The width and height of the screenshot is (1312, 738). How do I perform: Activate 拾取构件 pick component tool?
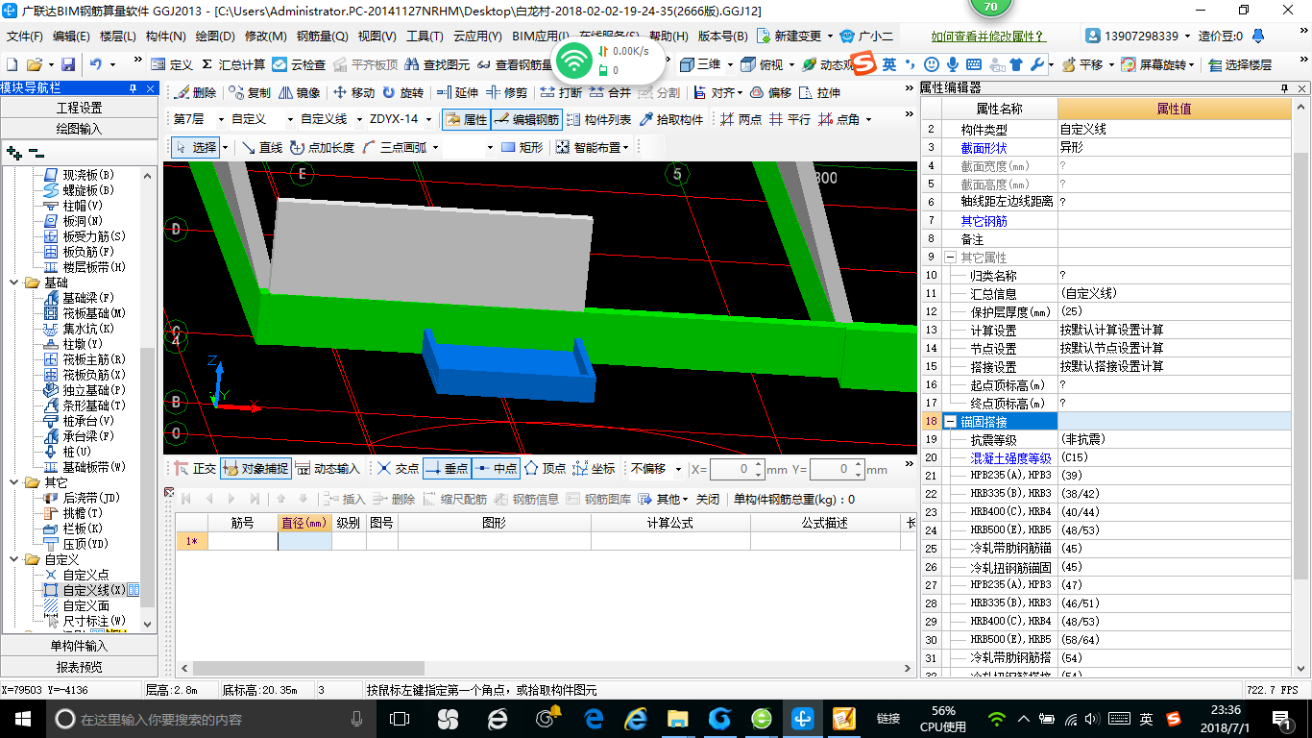coord(670,119)
